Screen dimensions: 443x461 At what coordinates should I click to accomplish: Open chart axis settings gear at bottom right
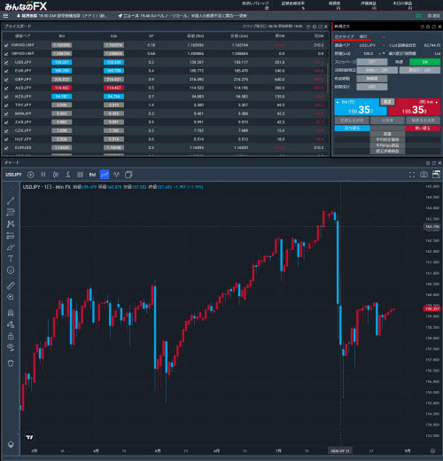(x=432, y=451)
